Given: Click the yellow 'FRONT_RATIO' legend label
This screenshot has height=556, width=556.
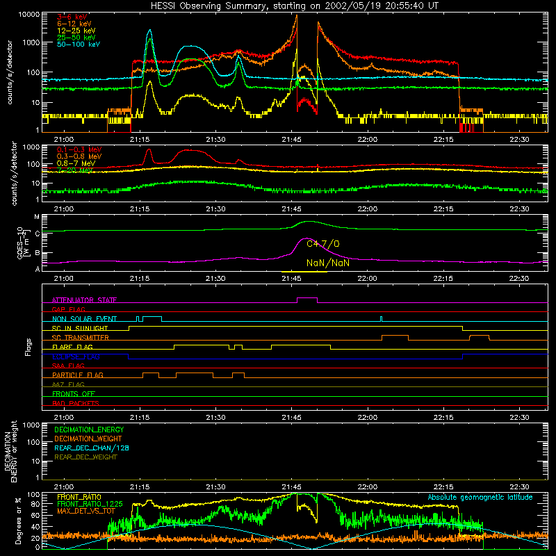Looking at the screenshot, I should 79,497.
